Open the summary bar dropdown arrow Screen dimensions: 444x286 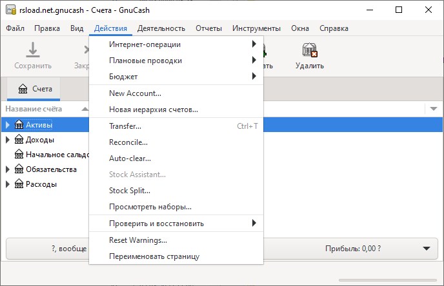[425, 249]
